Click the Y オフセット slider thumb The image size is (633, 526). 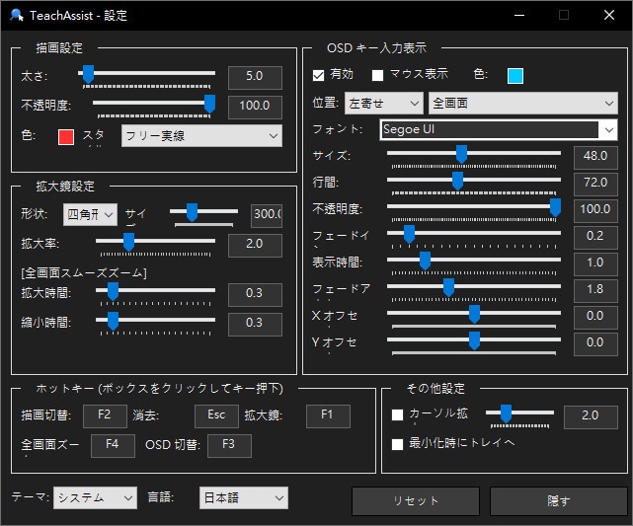click(x=474, y=340)
